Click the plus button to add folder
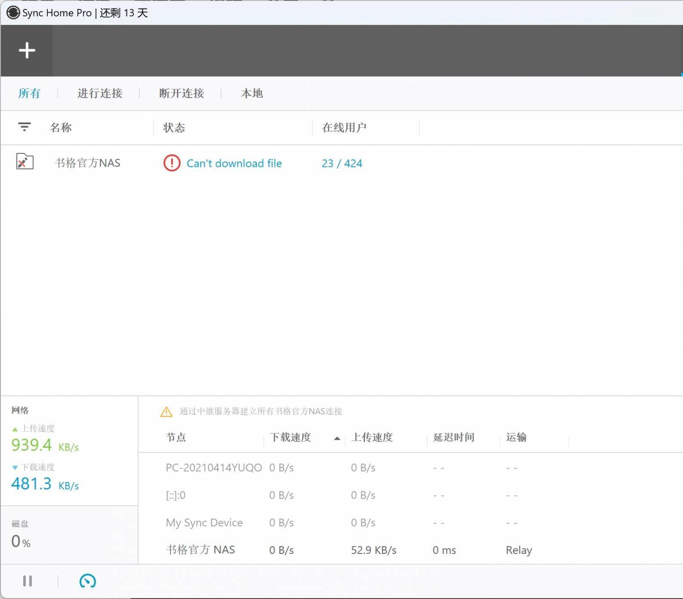Screen dimensions: 683x599 pos(27,51)
